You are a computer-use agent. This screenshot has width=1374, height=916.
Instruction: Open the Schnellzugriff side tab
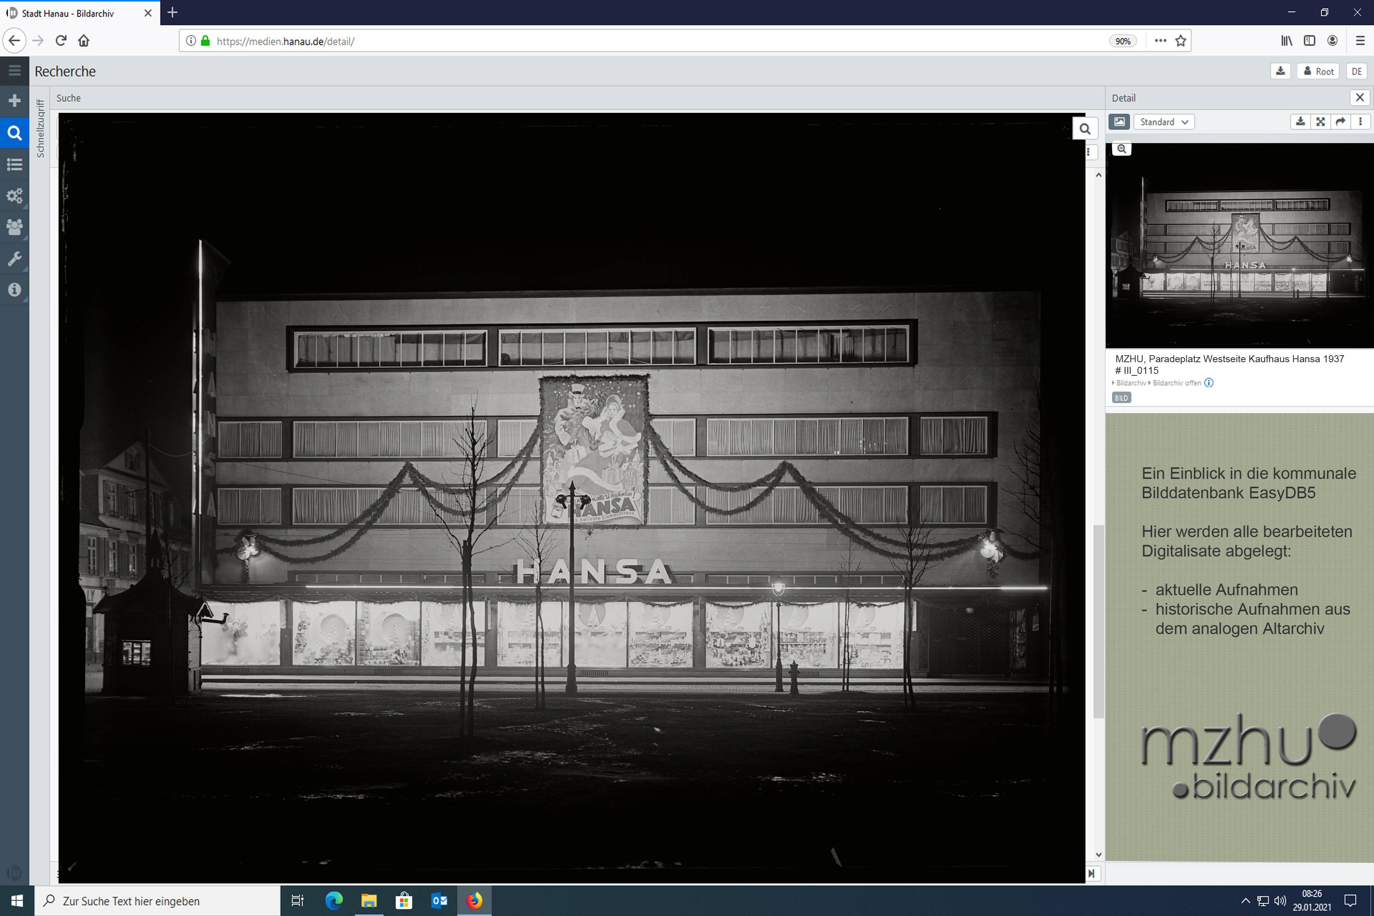coord(40,128)
